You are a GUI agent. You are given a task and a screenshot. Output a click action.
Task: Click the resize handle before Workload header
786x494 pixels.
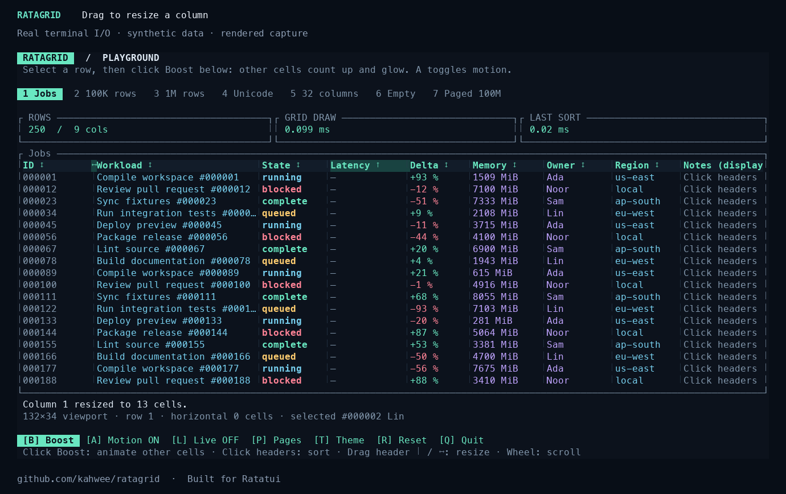[x=93, y=165]
